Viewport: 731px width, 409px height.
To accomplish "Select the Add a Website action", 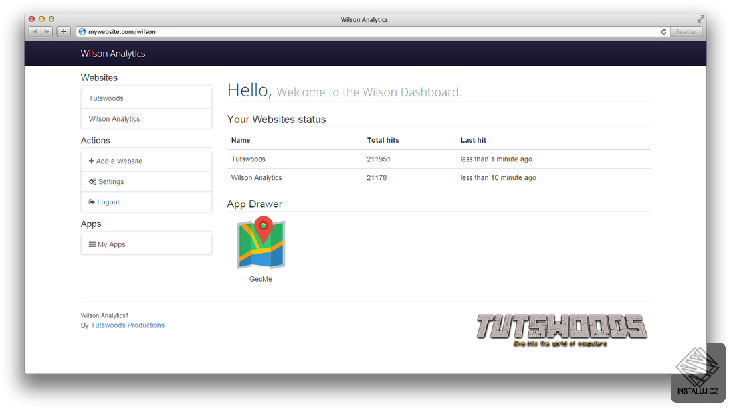I will [x=146, y=161].
